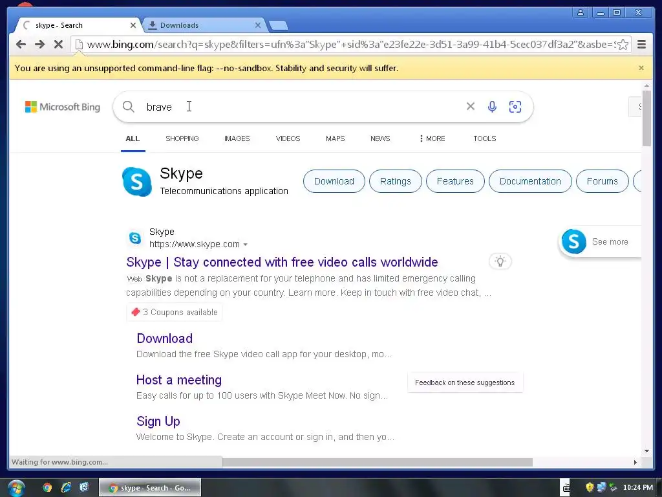
Task: Open the Sign Up sublink
Action: click(158, 421)
